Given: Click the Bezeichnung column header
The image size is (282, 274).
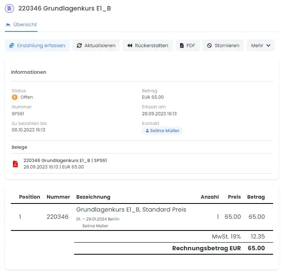Looking at the screenshot, I should [93, 197].
